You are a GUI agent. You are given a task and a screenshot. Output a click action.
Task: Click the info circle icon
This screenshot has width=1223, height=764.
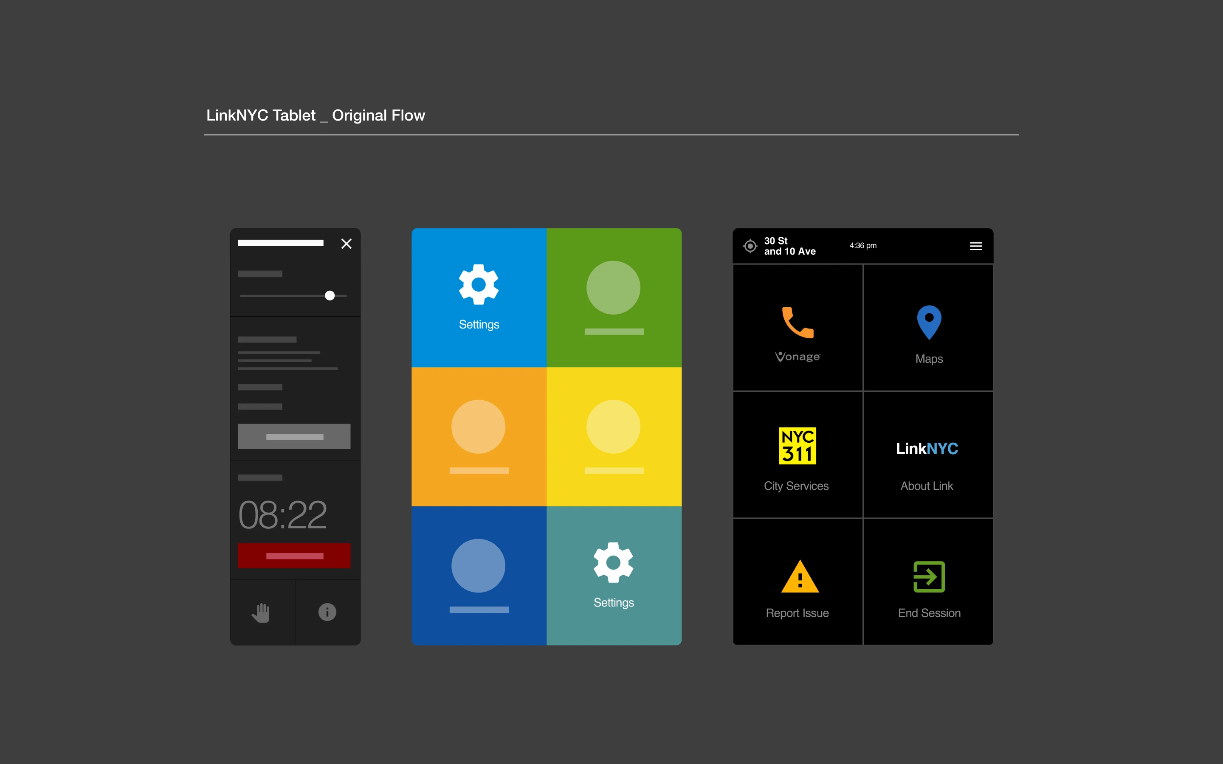coord(327,612)
